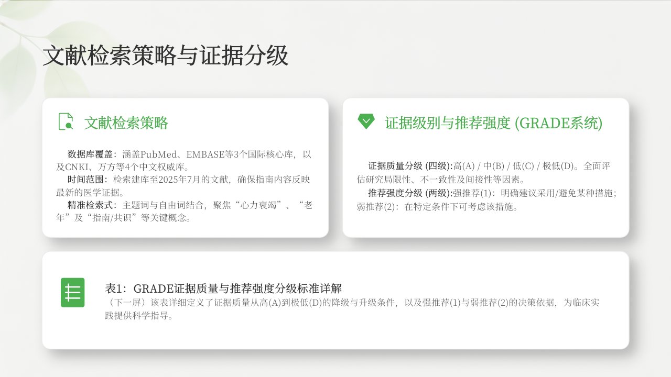Screen dimensions: 671x377
Task: Click the line ending 践提供科学指导
Action: point(139,316)
